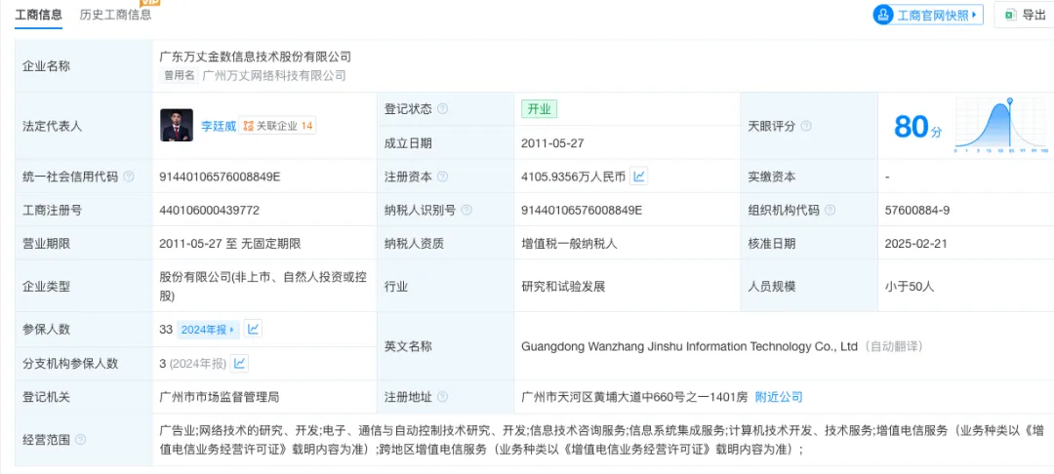Viewport: 1054px width, 474px height.
Task: Click the help icon beside 登记状态
Action: (442, 109)
